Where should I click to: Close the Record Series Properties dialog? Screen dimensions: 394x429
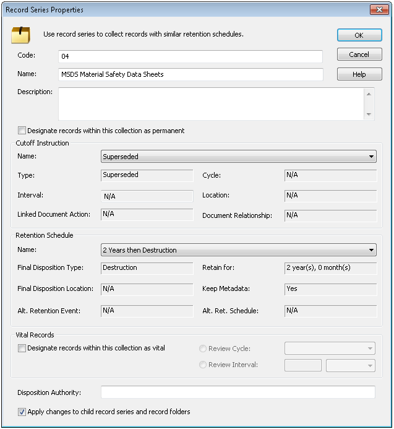[x=379, y=9]
